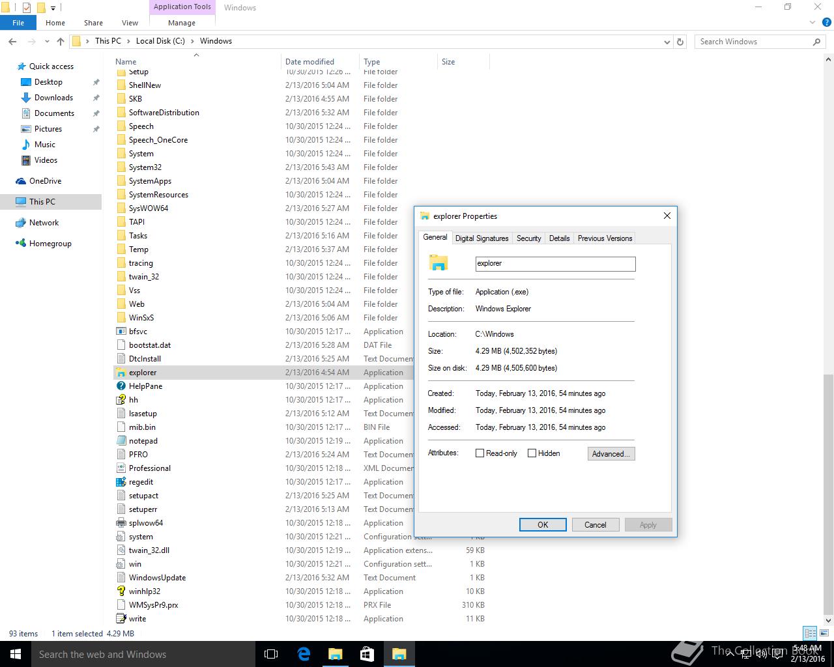This screenshot has width=834, height=667.
Task: Open the Windows Start button
Action: click(x=16, y=654)
